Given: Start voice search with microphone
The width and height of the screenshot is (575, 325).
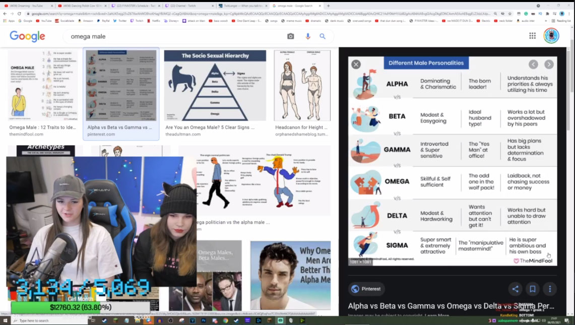Looking at the screenshot, I should (308, 36).
